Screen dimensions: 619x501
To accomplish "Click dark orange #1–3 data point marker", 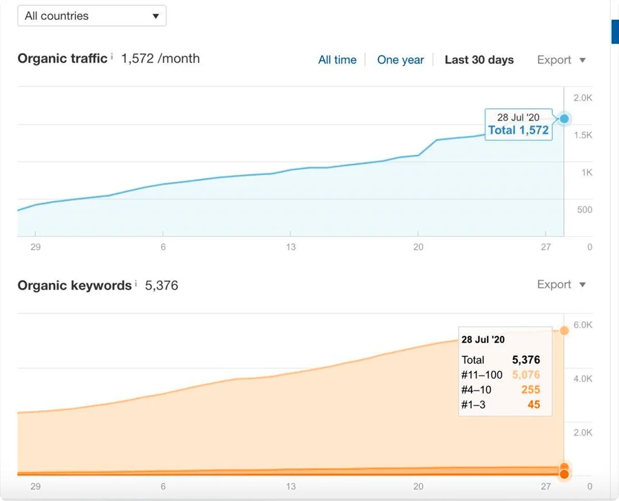I will coord(565,474).
